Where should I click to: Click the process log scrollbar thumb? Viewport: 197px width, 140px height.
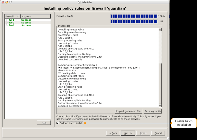coord(160,84)
